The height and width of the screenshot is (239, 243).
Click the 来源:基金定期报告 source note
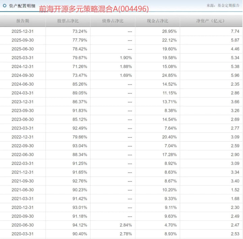click(223, 5)
